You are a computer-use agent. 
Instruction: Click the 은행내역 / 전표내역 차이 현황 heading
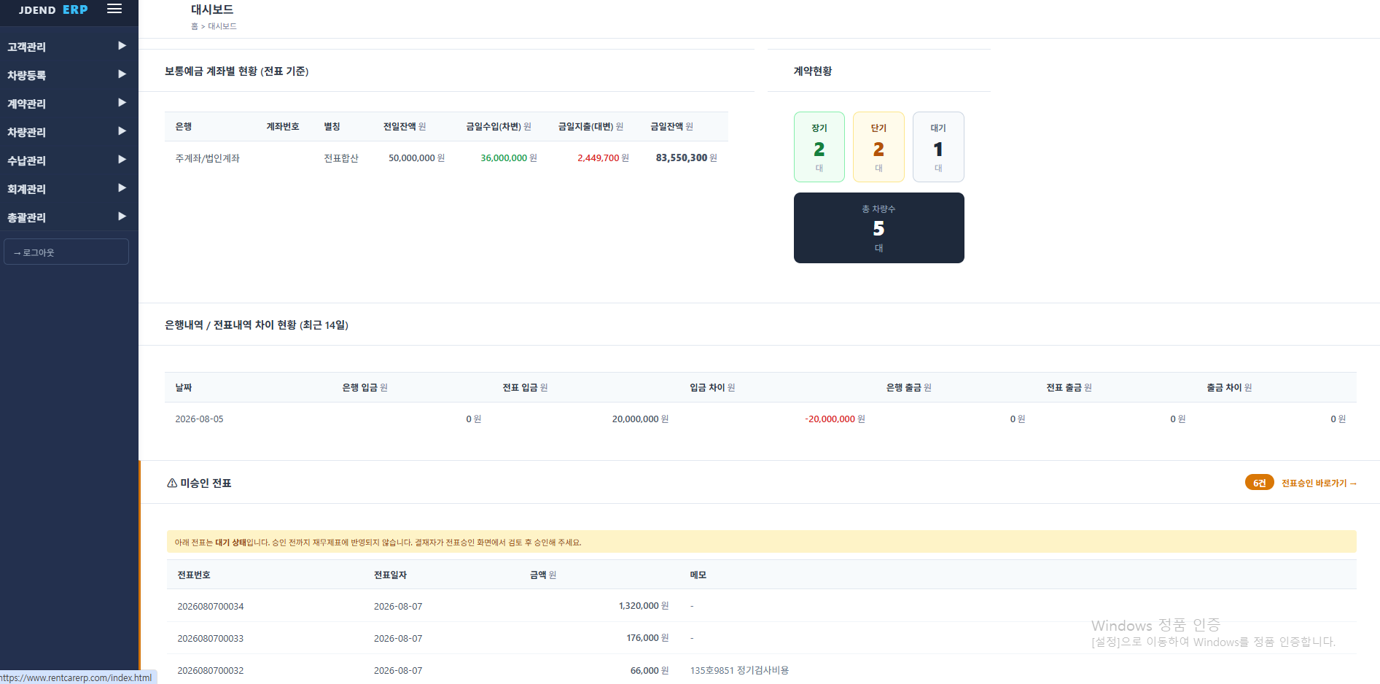tap(257, 324)
